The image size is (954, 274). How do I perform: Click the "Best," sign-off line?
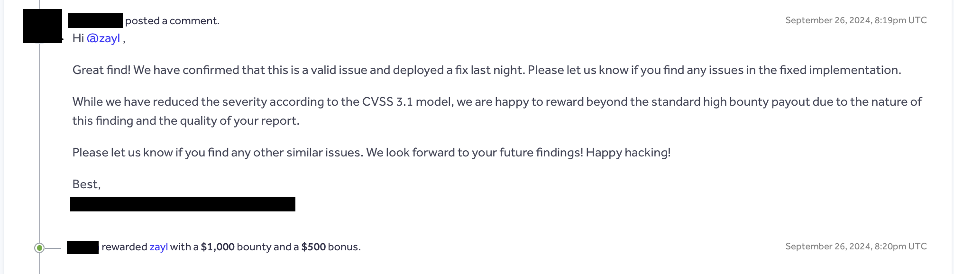click(86, 184)
